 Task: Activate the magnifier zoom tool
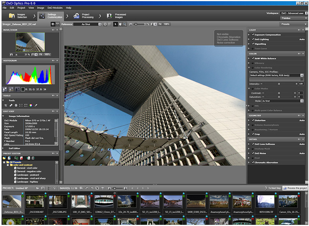[125, 24]
